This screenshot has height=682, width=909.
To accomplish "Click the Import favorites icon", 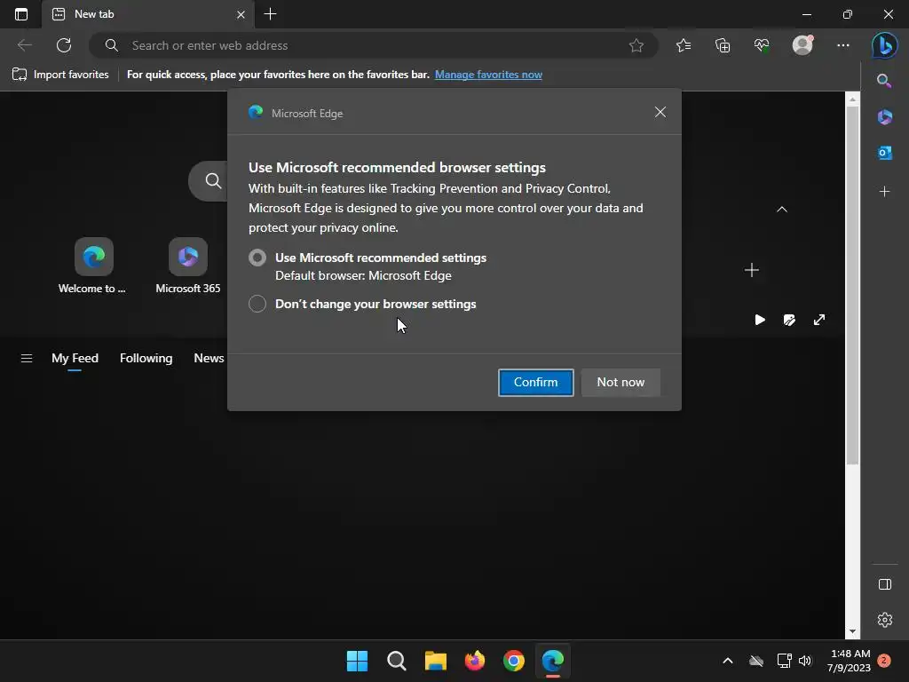I will pyautogui.click(x=20, y=75).
